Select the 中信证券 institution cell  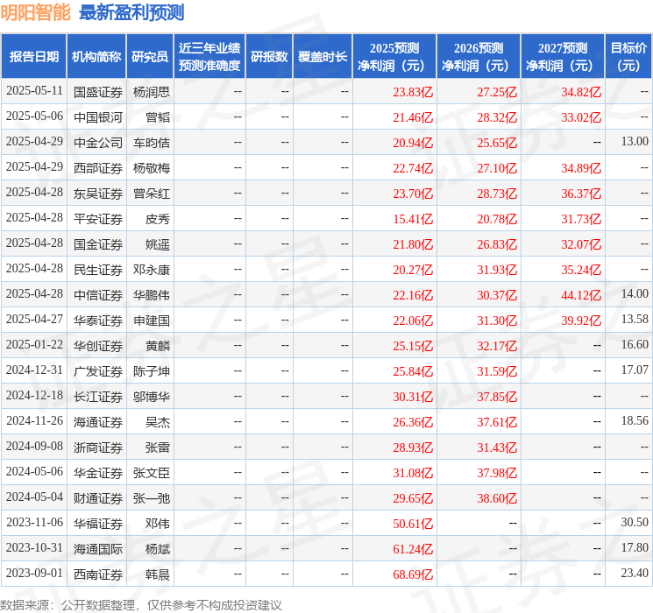[x=98, y=295]
